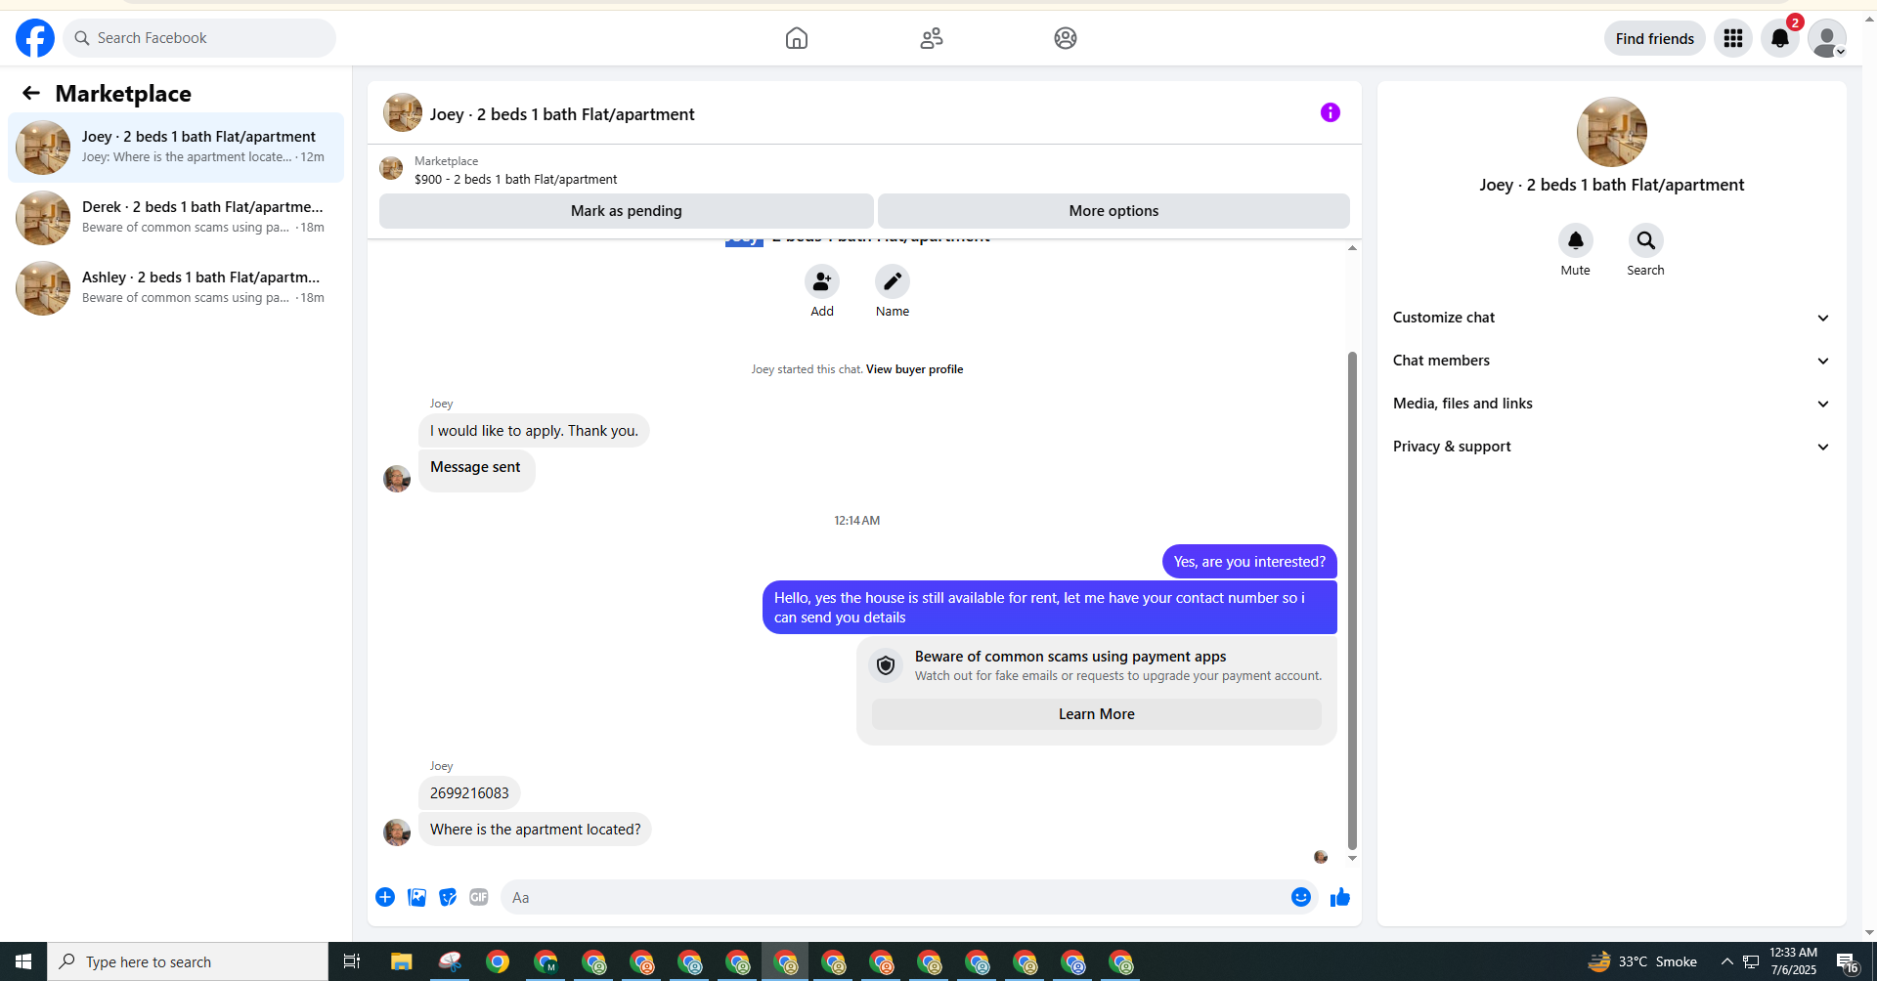This screenshot has width=1877, height=981.
Task: Mute the conversation using bell icon
Action: coord(1576,240)
